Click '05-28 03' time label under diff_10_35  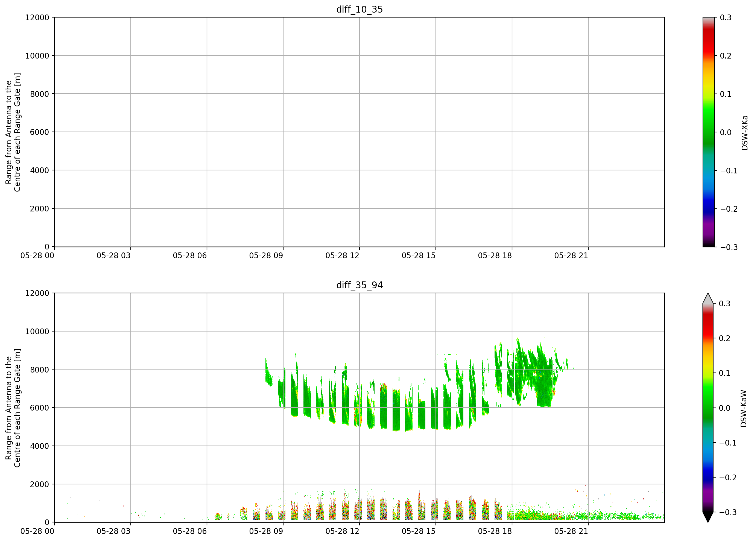[x=114, y=255]
